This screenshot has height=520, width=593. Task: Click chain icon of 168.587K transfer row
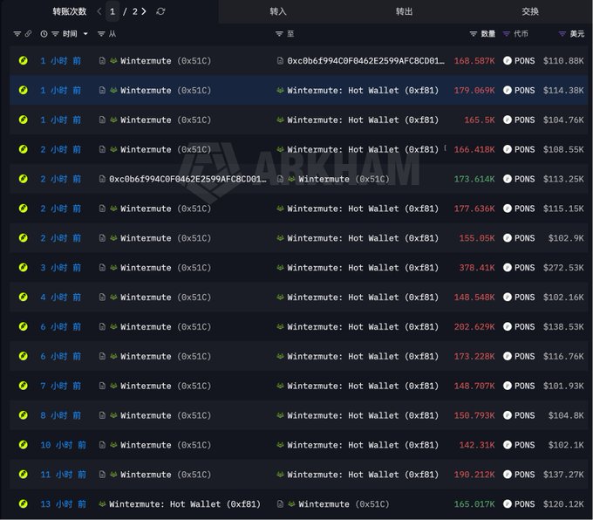pyautogui.click(x=23, y=60)
